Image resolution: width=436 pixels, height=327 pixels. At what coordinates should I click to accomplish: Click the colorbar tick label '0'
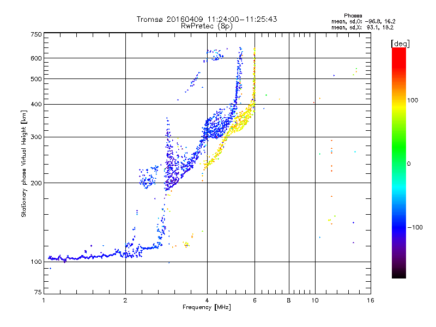click(409, 164)
